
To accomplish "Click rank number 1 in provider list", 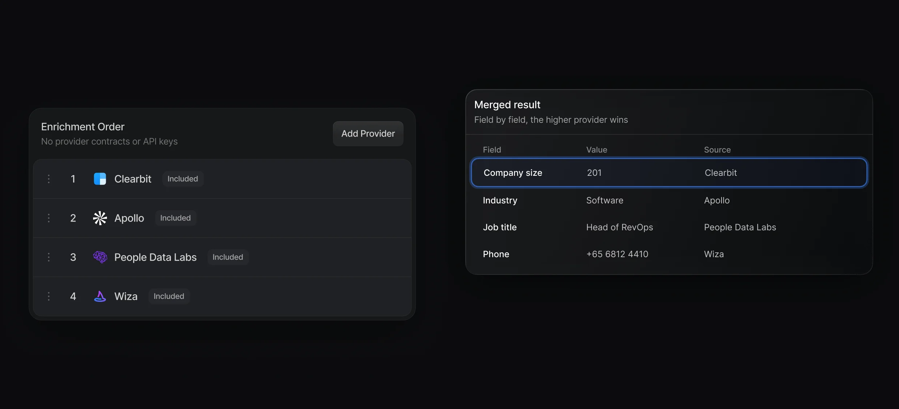I will [73, 179].
